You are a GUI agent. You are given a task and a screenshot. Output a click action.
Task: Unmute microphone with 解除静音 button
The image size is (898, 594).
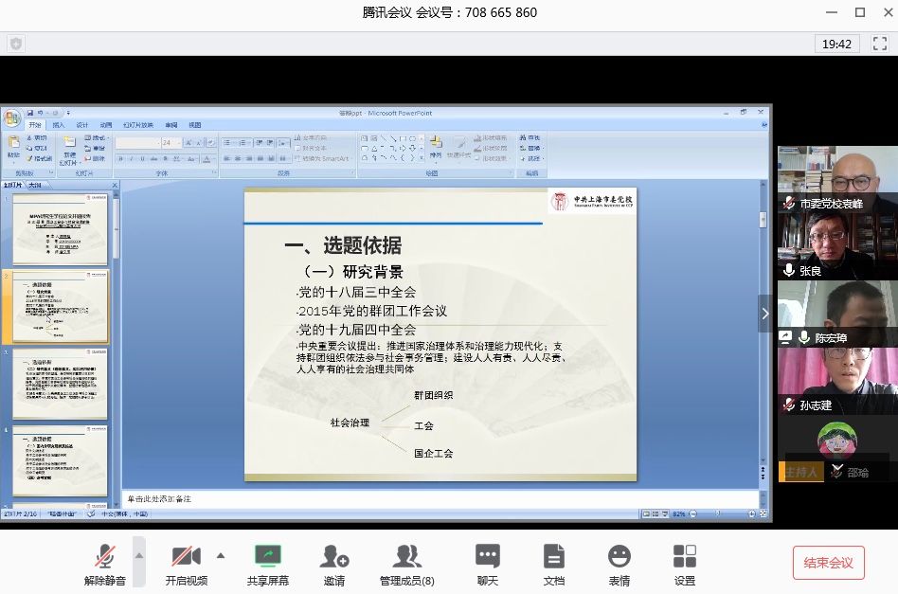[x=105, y=562]
